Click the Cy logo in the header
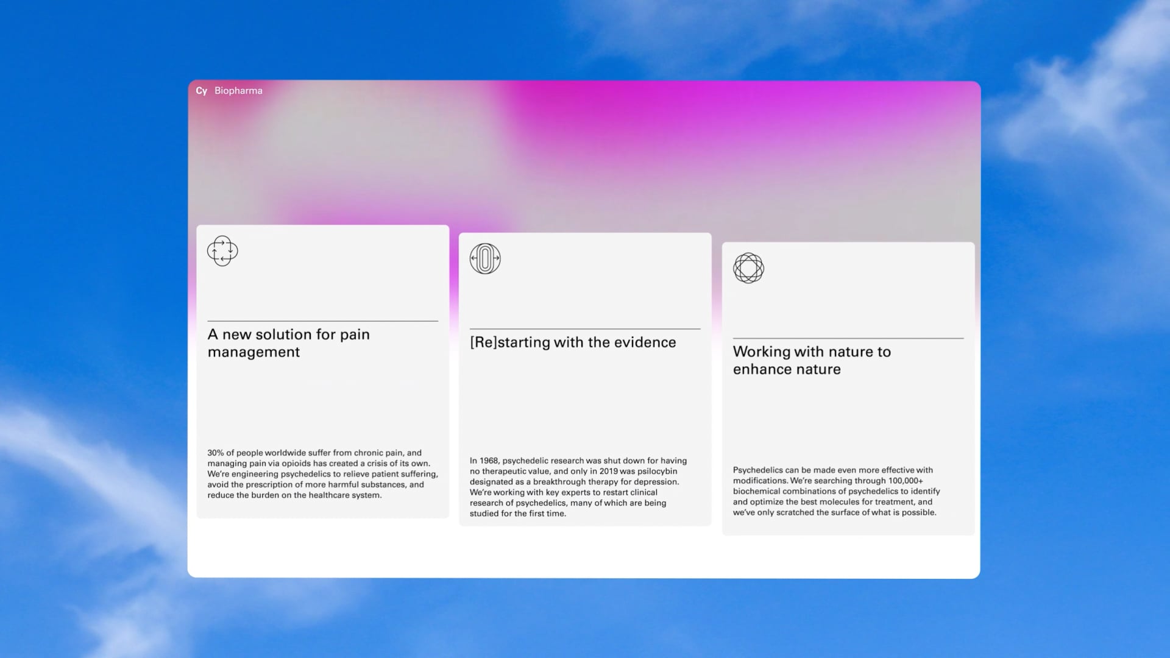The height and width of the screenshot is (658, 1170). (x=201, y=91)
